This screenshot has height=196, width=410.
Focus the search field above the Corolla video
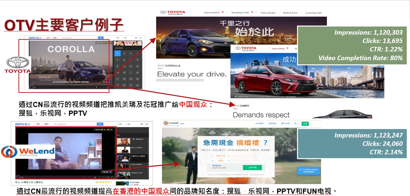click(80, 38)
